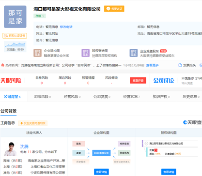Select the 周边风险 count
The height and width of the screenshot is (176, 202).
click(65, 83)
